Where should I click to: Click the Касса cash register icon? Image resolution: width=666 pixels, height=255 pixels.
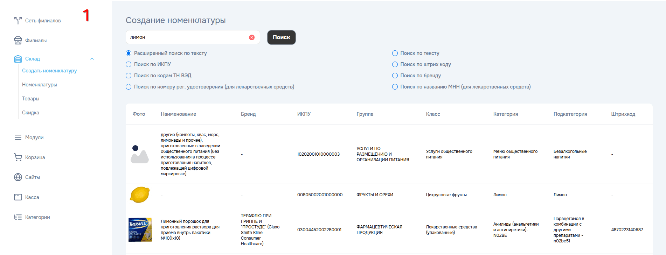(18, 197)
